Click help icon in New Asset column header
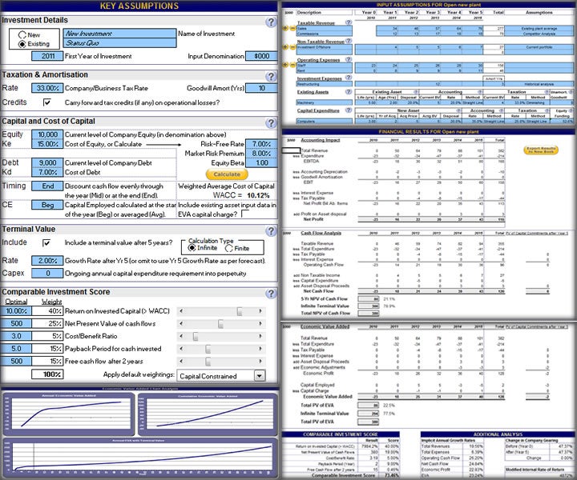 click(x=458, y=110)
